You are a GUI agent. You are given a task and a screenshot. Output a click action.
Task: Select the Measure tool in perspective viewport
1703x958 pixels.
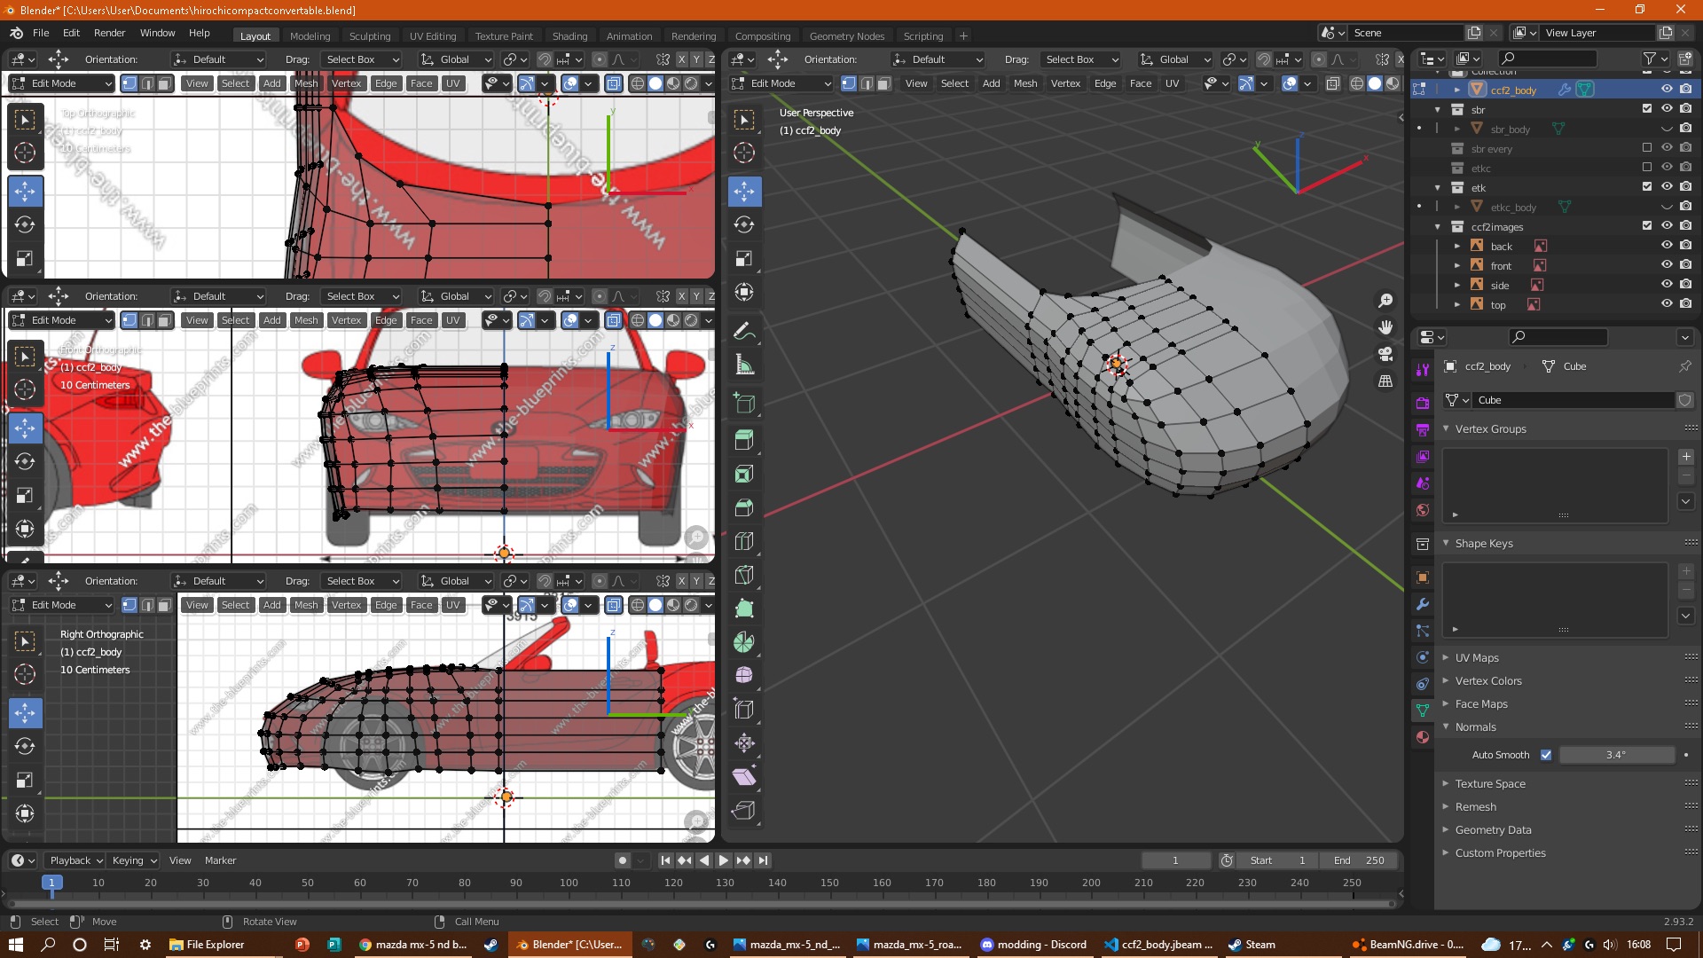tap(745, 365)
